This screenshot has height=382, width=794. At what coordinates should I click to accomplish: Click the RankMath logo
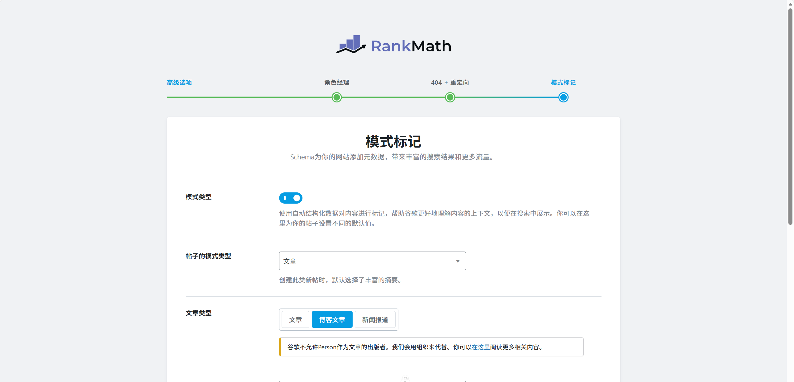393,45
